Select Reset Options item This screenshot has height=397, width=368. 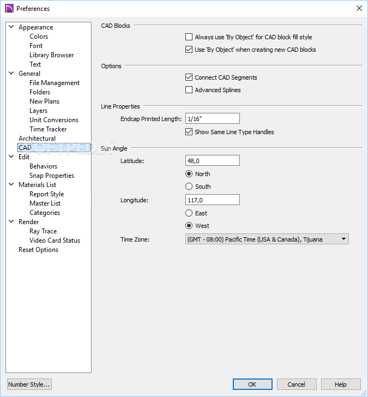[38, 250]
